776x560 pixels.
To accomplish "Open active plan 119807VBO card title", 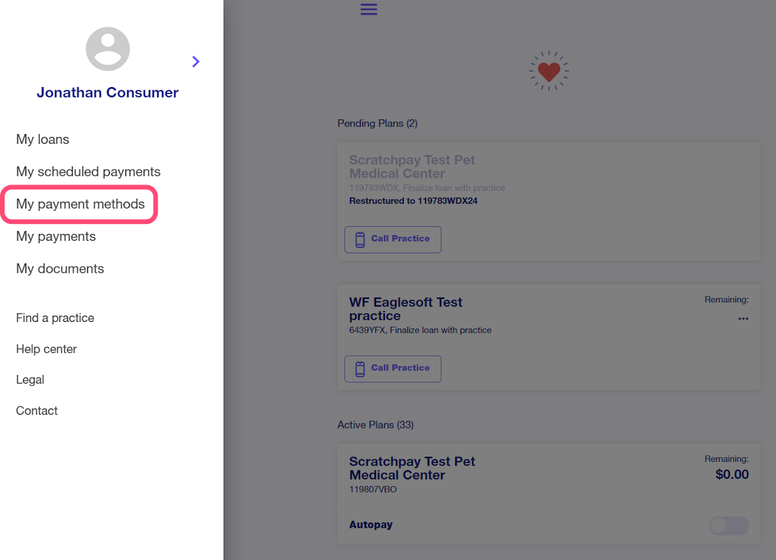I will (x=412, y=468).
